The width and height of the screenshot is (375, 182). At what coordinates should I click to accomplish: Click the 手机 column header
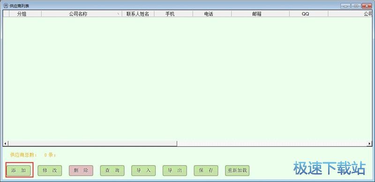[x=173, y=14]
